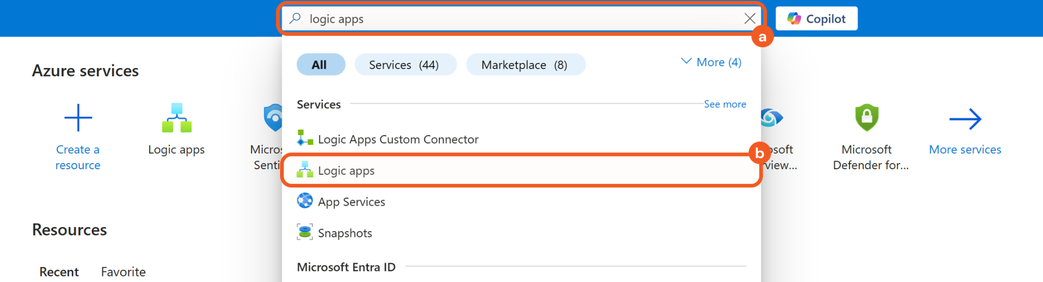Screen dimensions: 1043x282
Task: Expand the More (4) filter options
Action: point(711,62)
